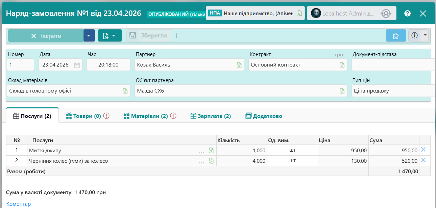Delete the Миття джипу row
Screen dimensions: 436x208
pos(423,150)
